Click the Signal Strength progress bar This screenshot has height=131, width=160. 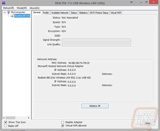click(x=96, y=40)
